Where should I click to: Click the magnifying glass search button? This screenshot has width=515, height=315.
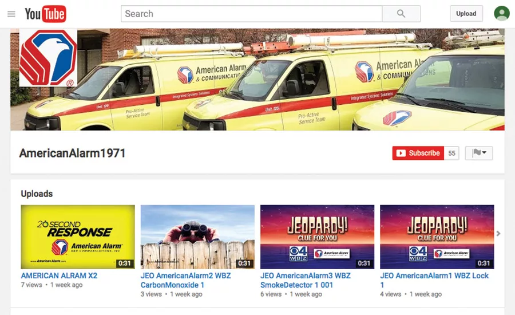pos(401,14)
